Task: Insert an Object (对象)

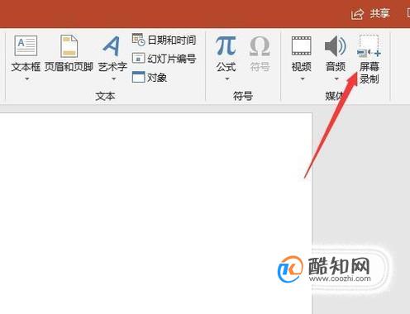Action: pyautogui.click(x=150, y=77)
